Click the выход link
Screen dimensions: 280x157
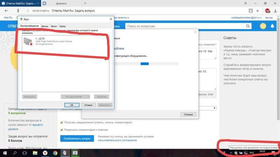pos(269,18)
